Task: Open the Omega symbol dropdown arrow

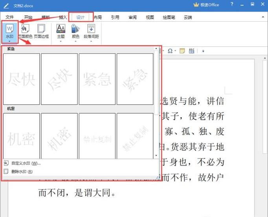Action: [x=175, y=51]
